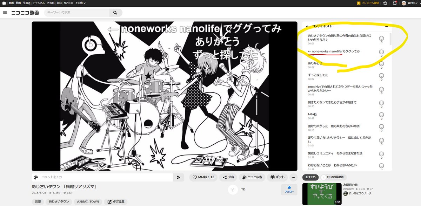
Task: Click the magnifier search button
Action: tap(115, 13)
